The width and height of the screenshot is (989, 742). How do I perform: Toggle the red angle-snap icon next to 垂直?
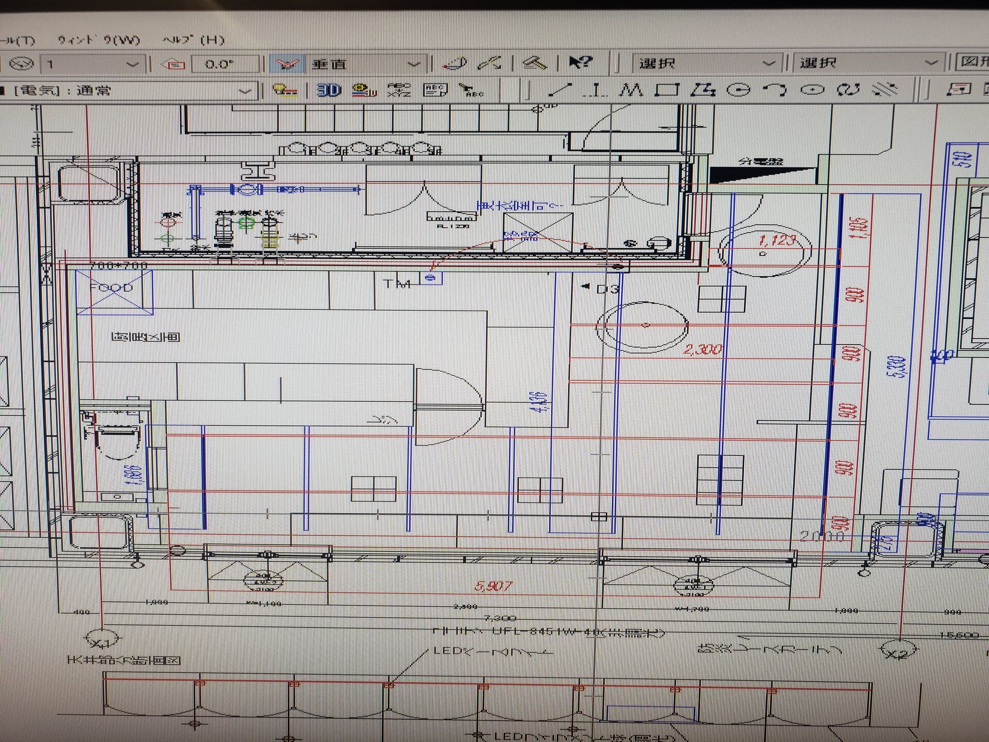tap(287, 64)
